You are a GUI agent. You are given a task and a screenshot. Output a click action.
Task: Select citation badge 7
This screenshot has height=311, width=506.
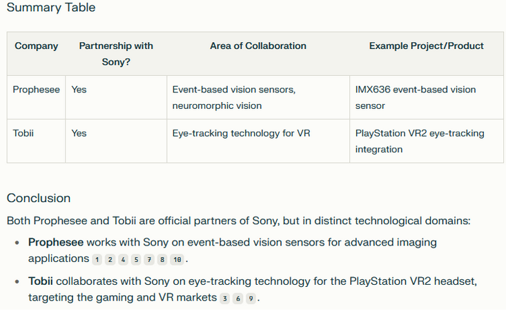(x=149, y=259)
